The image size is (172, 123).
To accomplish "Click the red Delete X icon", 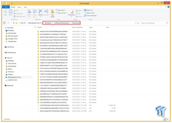I will [41, 11].
